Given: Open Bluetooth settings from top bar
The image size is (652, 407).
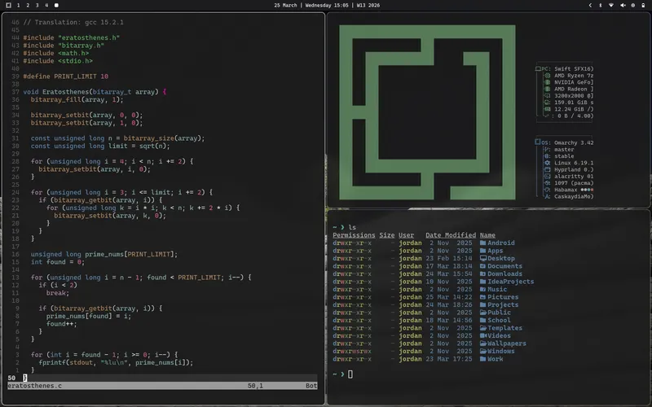Looking at the screenshot, I should pyautogui.click(x=601, y=6).
